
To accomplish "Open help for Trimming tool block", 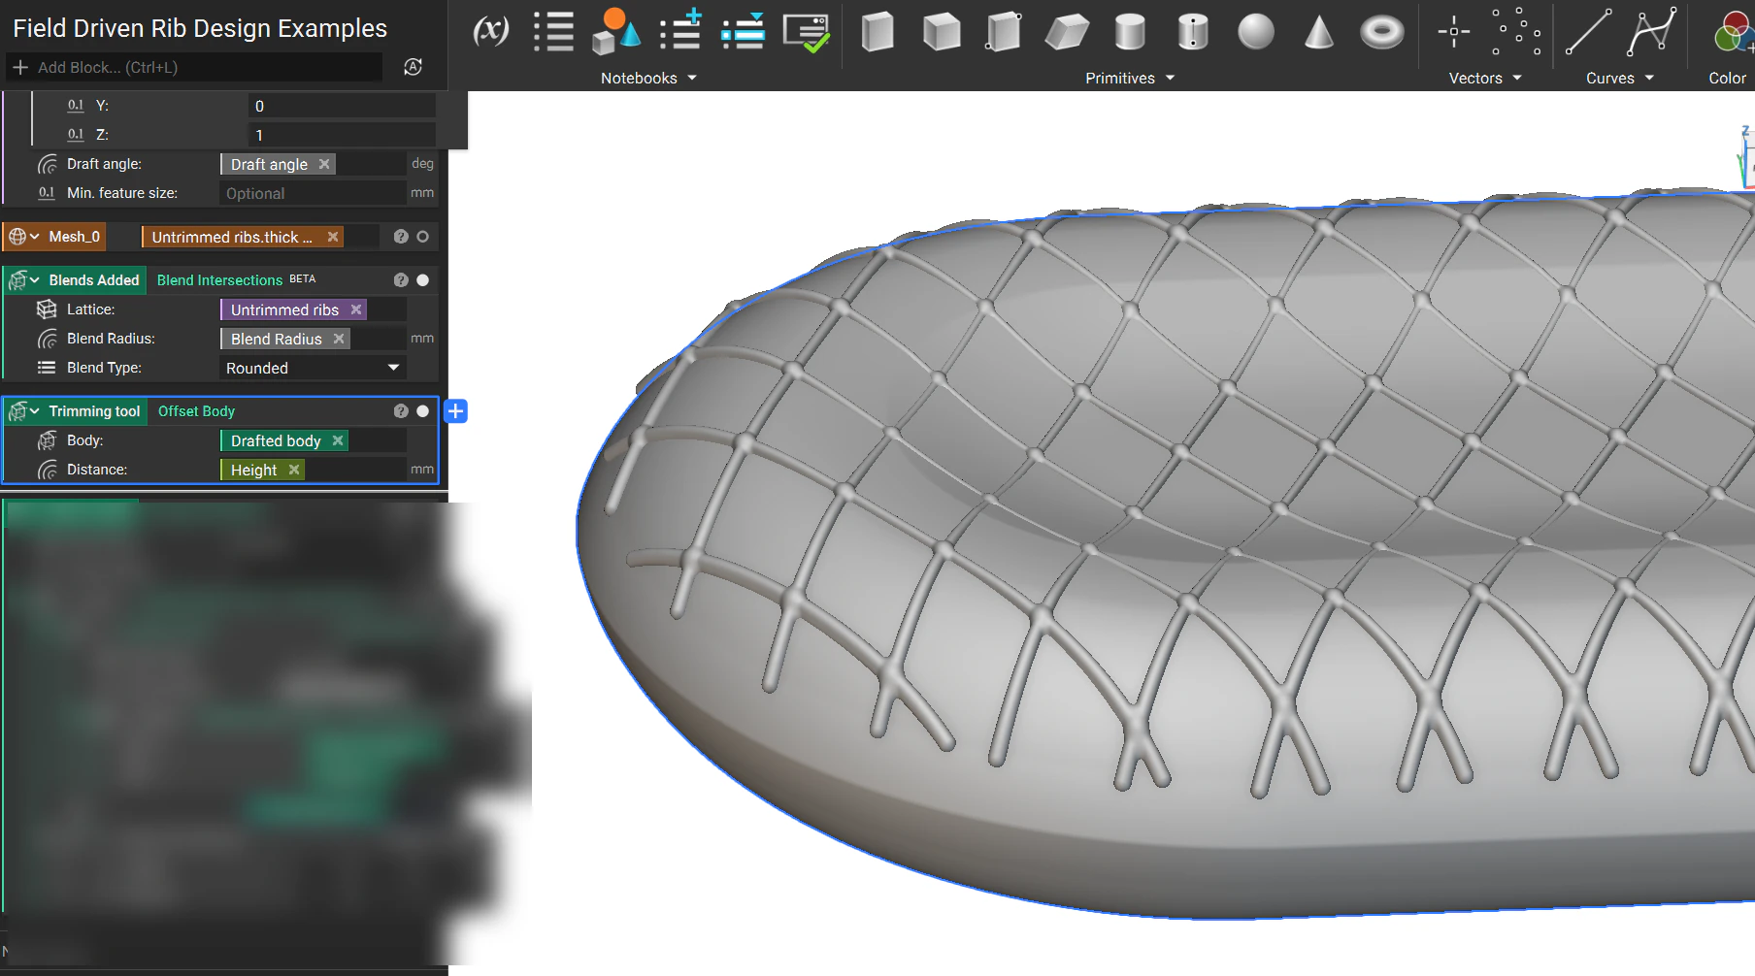I will tap(401, 411).
